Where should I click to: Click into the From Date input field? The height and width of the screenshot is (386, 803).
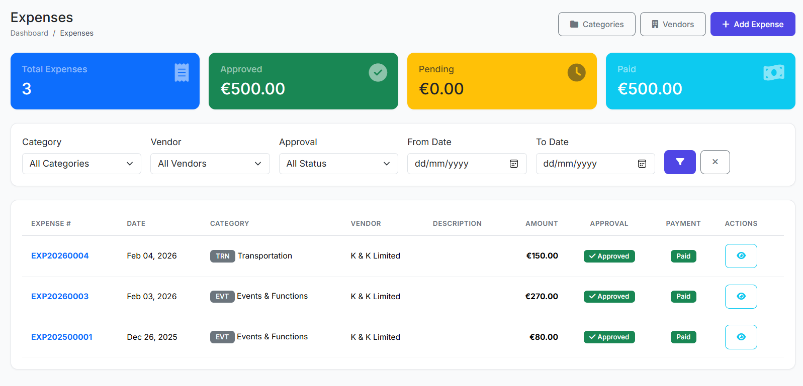[x=458, y=164]
